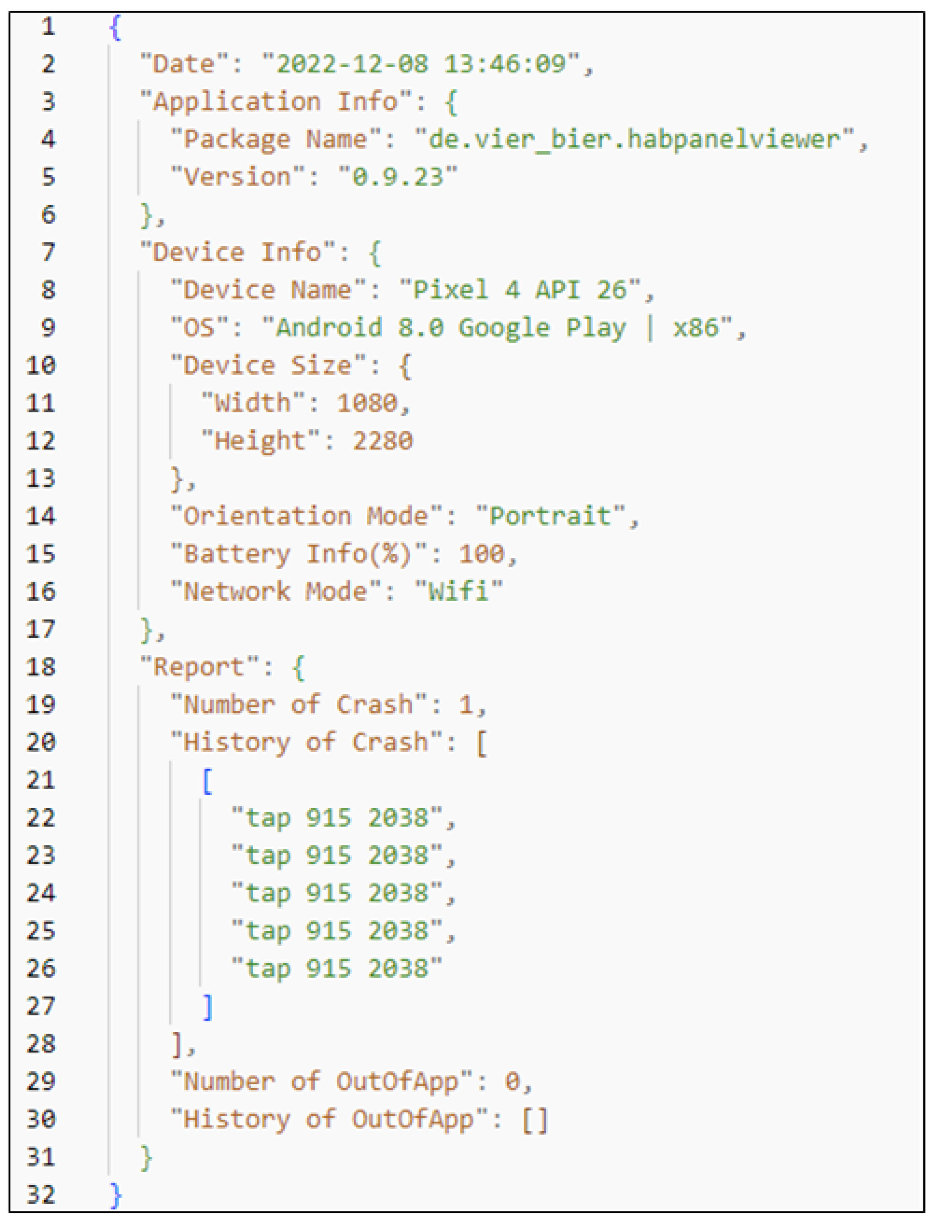Click the Width value 1080
Viewport: 932px width, 1223px height.
click(x=367, y=403)
